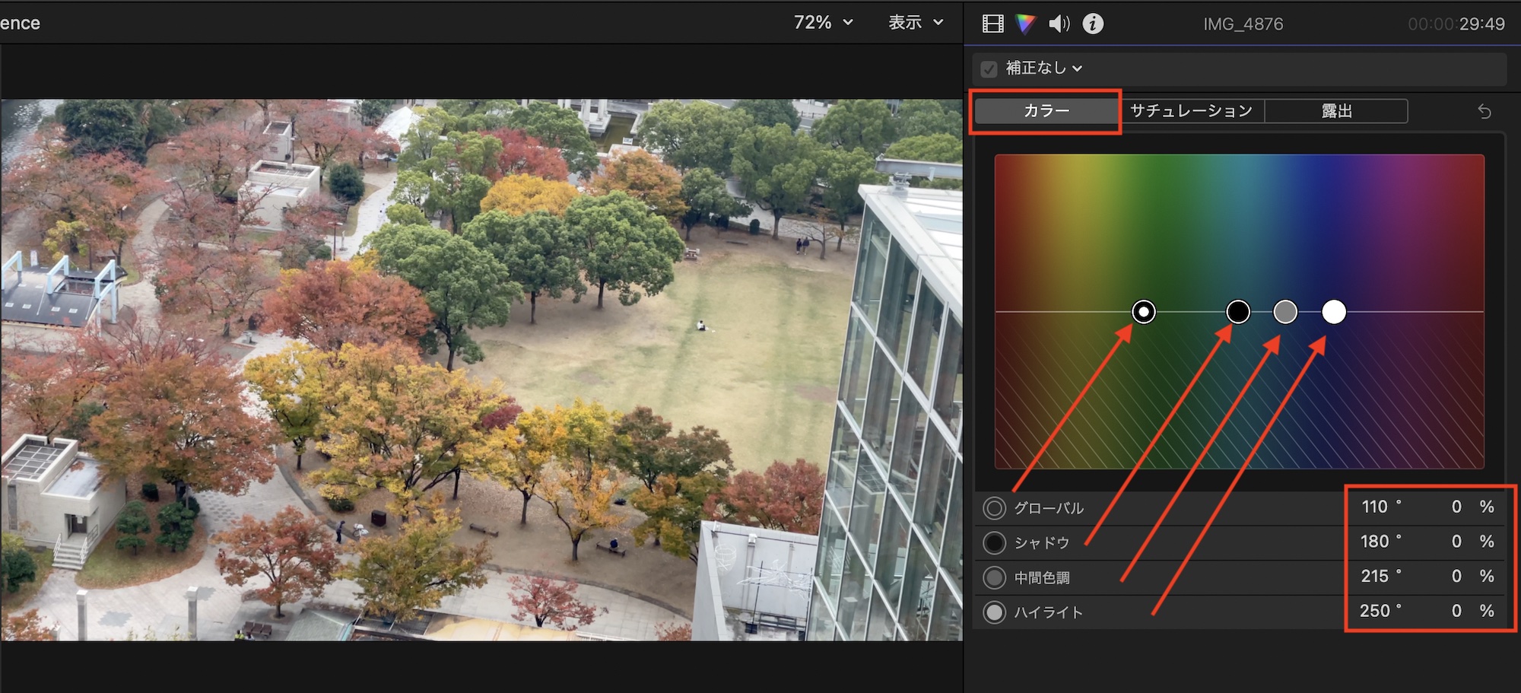Select the シャドウ color control icon
The width and height of the screenshot is (1521, 693).
(994, 543)
